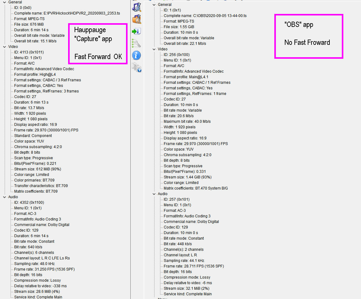Select 'Matrix coefficients: BT.709' row

pyautogui.click(x=36, y=191)
